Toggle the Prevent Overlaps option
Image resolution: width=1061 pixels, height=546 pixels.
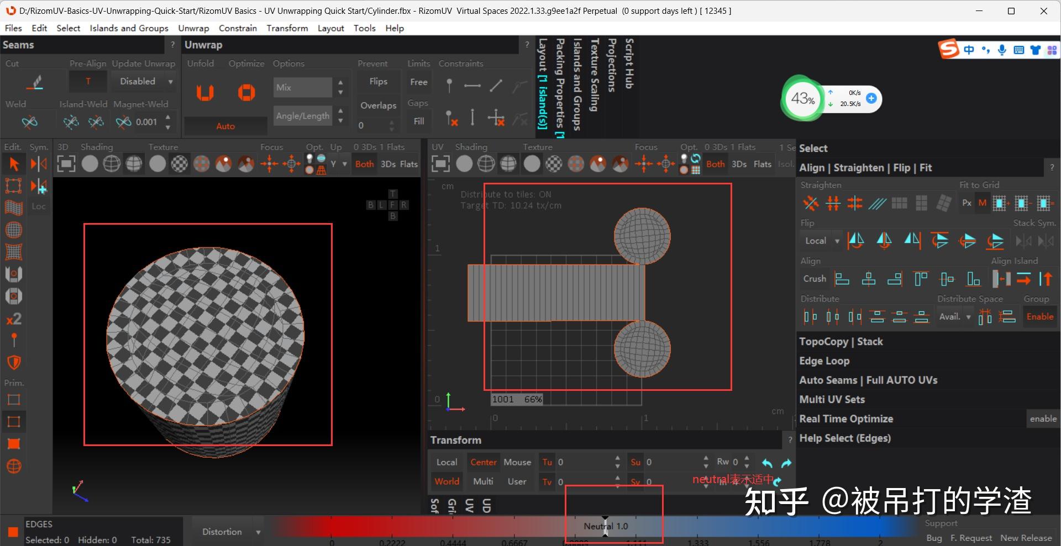[x=378, y=105]
